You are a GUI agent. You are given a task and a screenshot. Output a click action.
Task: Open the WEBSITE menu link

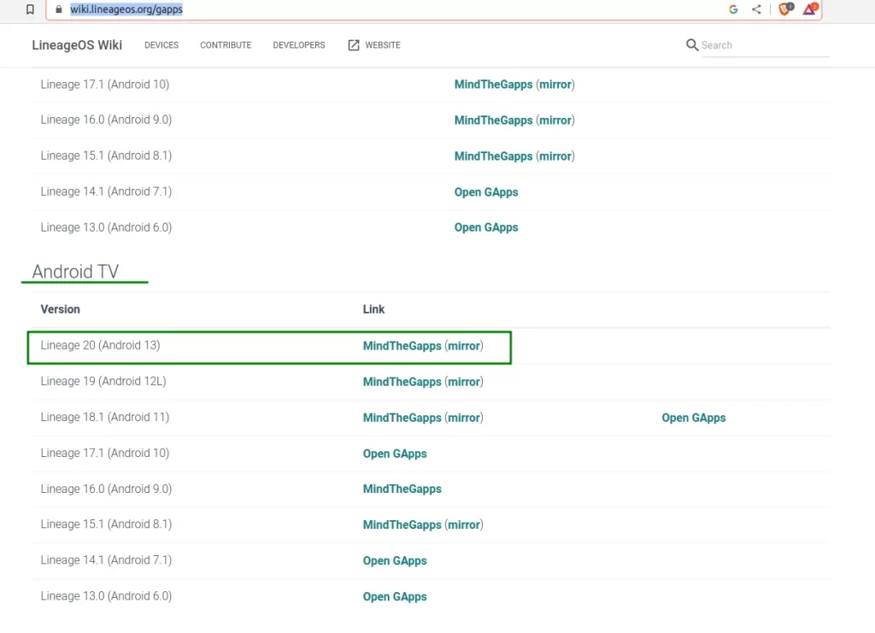click(383, 45)
